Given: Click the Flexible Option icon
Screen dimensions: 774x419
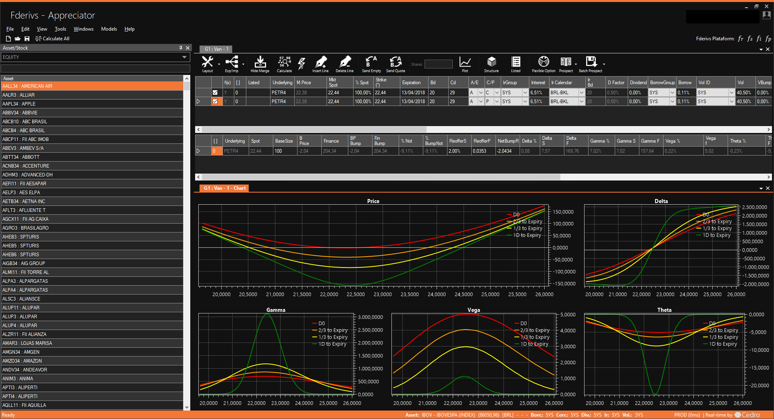Looking at the screenshot, I should click(x=543, y=62).
